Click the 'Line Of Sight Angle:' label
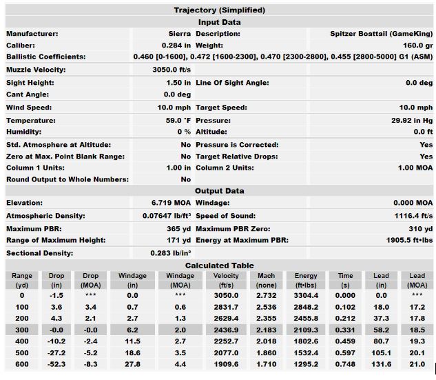Viewport: 436px width, 380px height. (232, 83)
